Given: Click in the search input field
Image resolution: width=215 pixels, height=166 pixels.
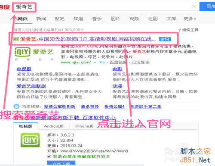Looking at the screenshot, I should coord(106,6).
